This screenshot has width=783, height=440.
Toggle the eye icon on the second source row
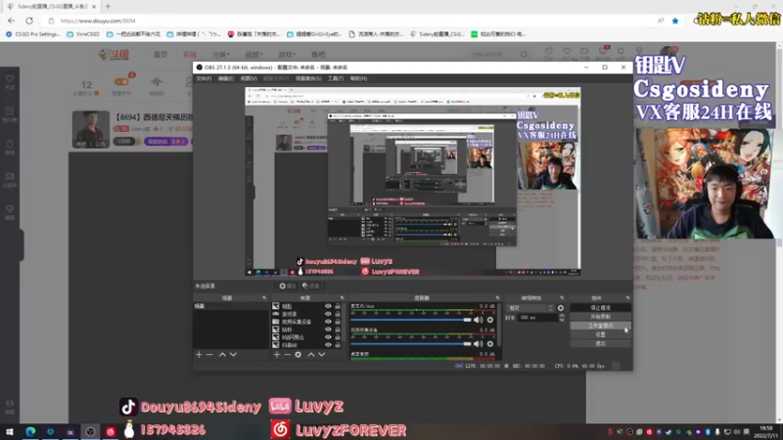click(328, 314)
